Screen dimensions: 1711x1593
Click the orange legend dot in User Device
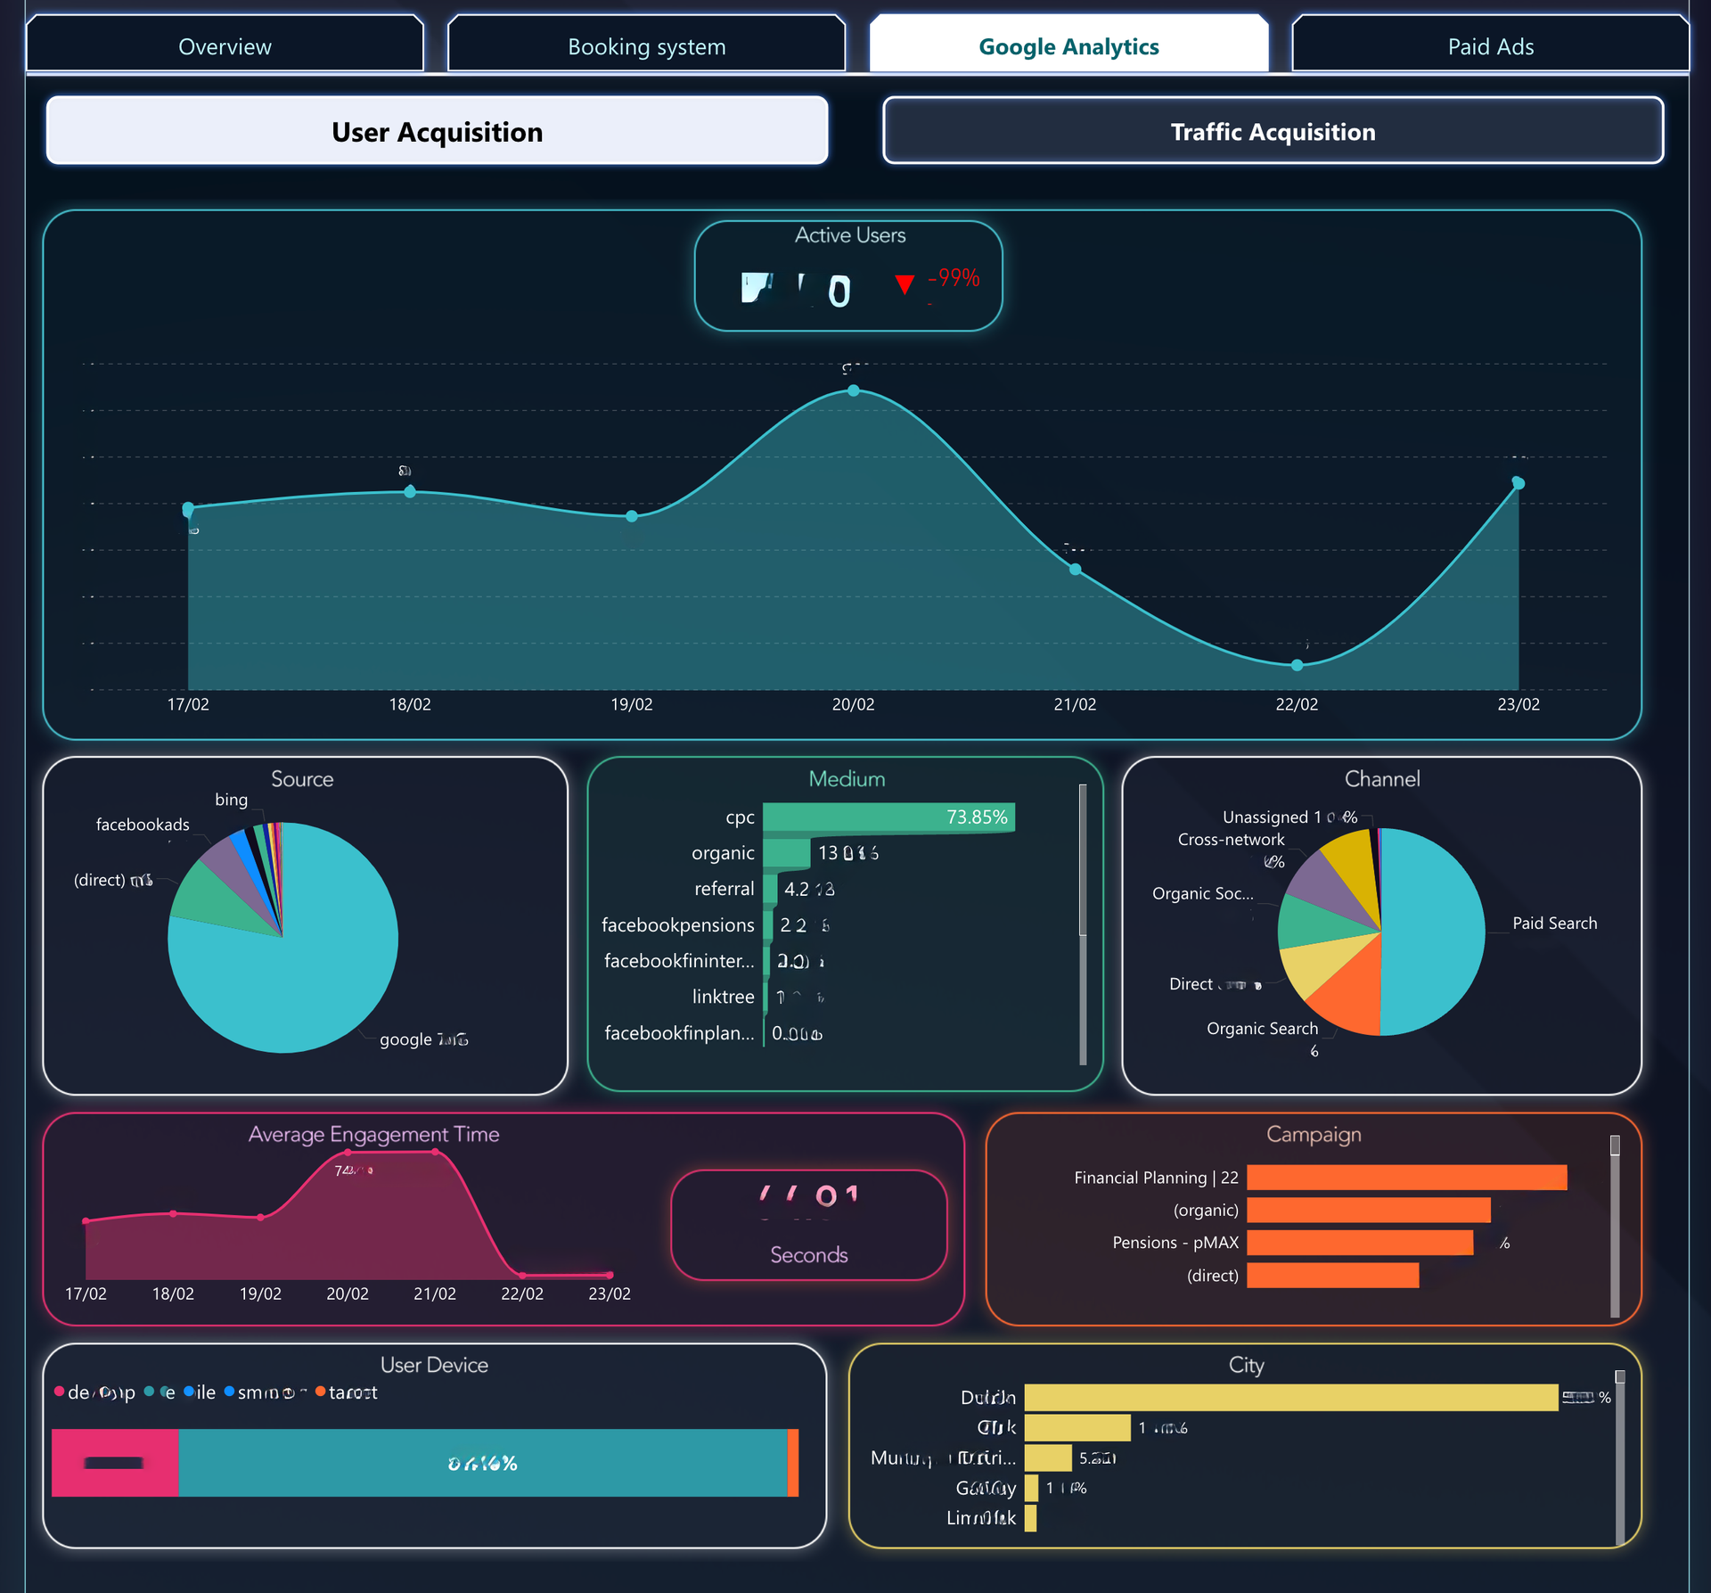[320, 1392]
